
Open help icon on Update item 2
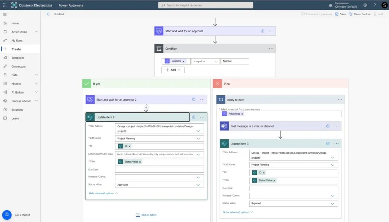point(193,117)
